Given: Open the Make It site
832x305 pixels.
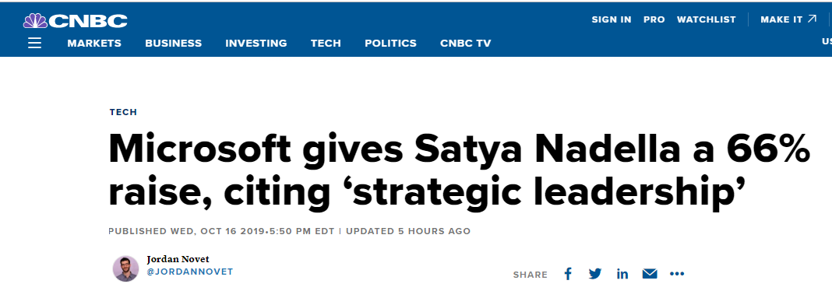Looking at the screenshot, I should point(788,19).
